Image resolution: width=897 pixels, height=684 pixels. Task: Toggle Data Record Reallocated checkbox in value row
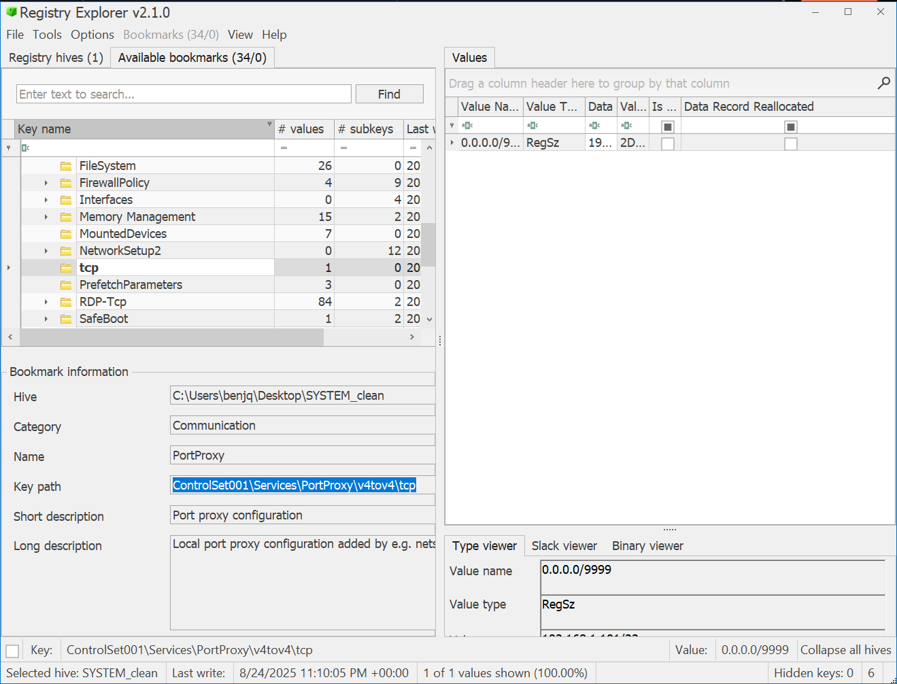pyautogui.click(x=790, y=143)
